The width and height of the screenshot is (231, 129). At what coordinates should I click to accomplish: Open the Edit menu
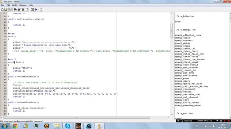8,5
